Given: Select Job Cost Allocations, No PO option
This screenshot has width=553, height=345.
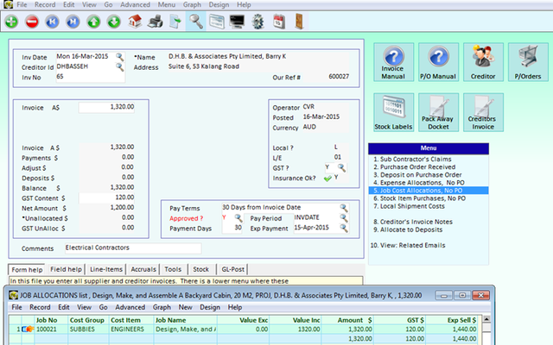Looking at the screenshot, I should (x=429, y=191).
